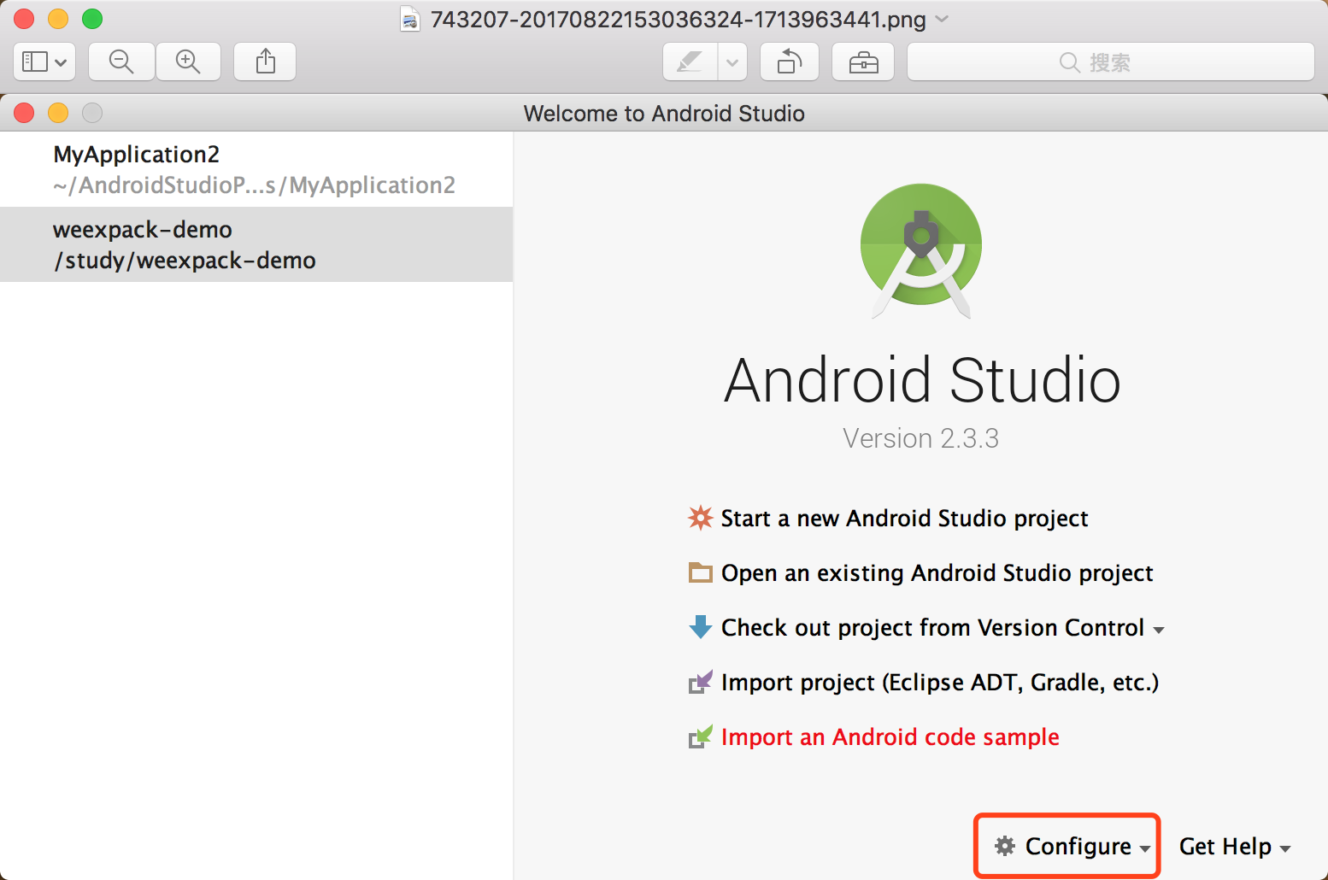This screenshot has height=880, width=1328.
Task: Minimize the Android Studio welcome window
Action: coord(58,113)
